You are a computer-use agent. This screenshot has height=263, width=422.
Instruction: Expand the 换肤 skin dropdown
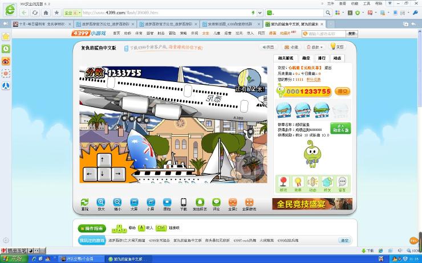click(315, 47)
